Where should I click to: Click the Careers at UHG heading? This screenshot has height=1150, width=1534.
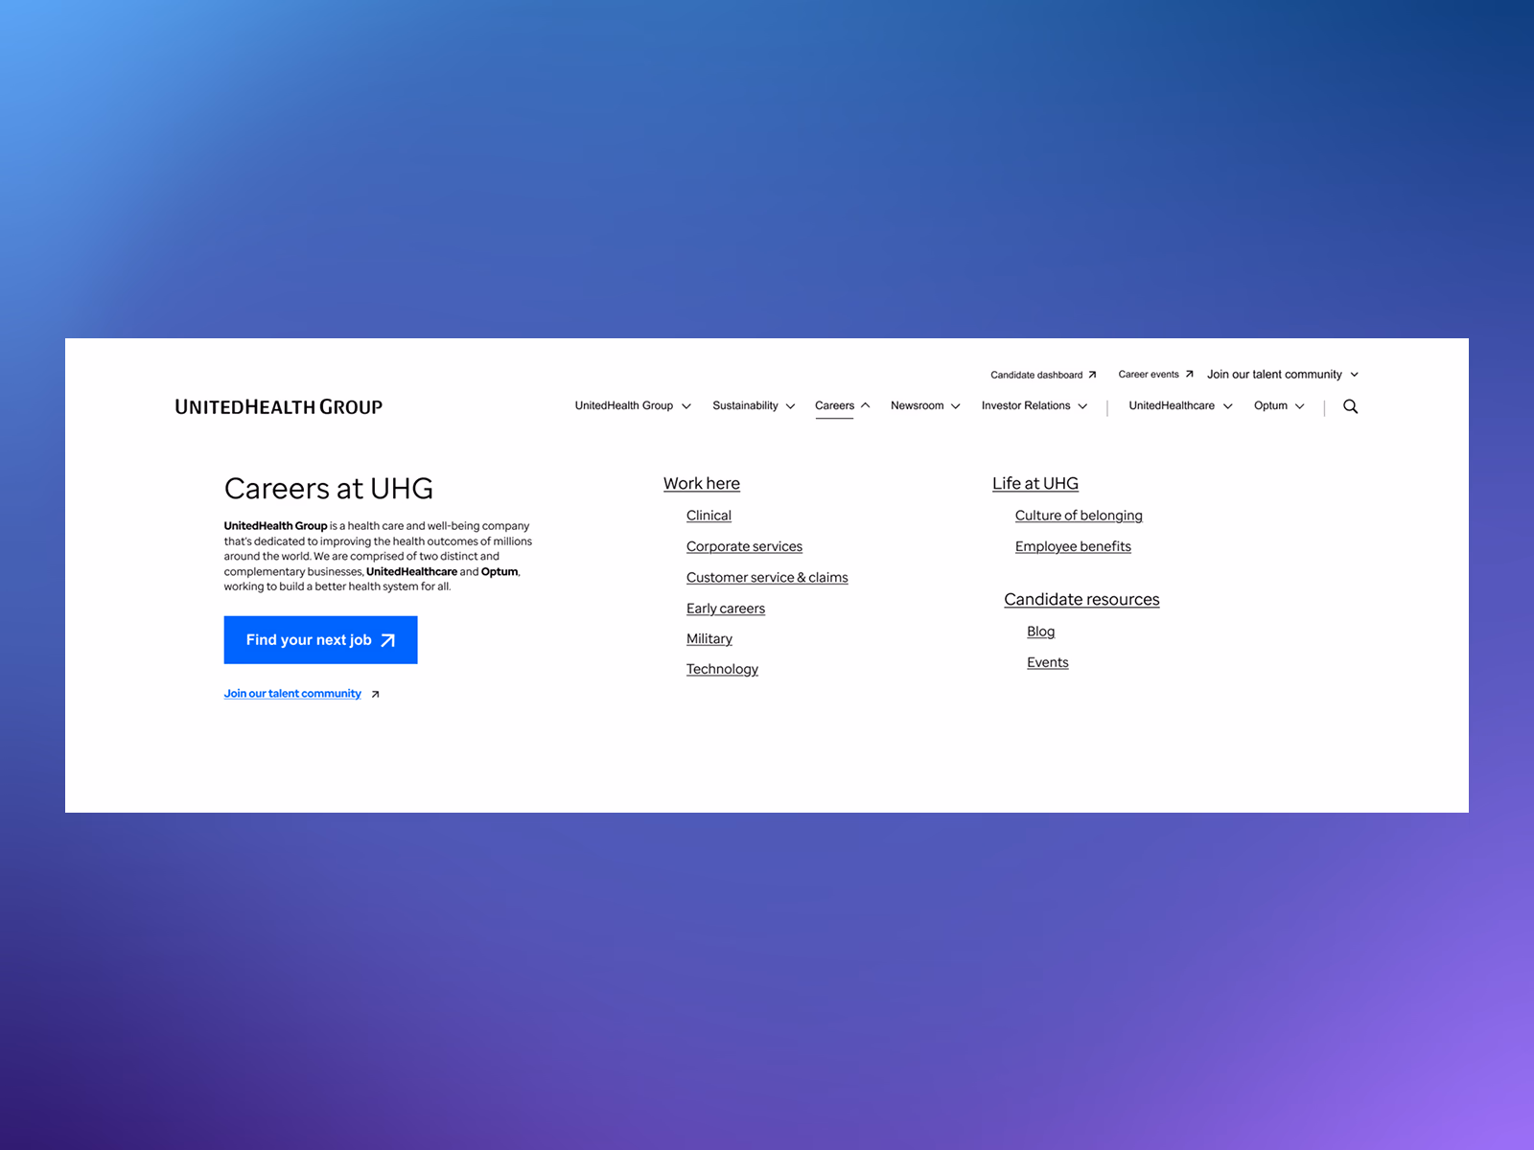(x=329, y=489)
